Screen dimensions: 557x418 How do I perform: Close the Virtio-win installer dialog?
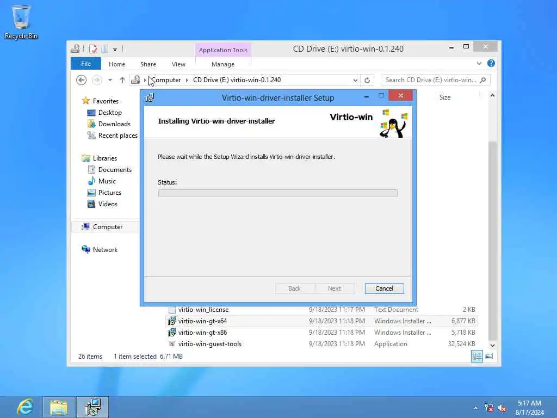pyautogui.click(x=400, y=96)
